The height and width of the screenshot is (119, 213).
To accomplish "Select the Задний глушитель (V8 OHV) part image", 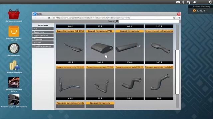I will click(70, 47).
